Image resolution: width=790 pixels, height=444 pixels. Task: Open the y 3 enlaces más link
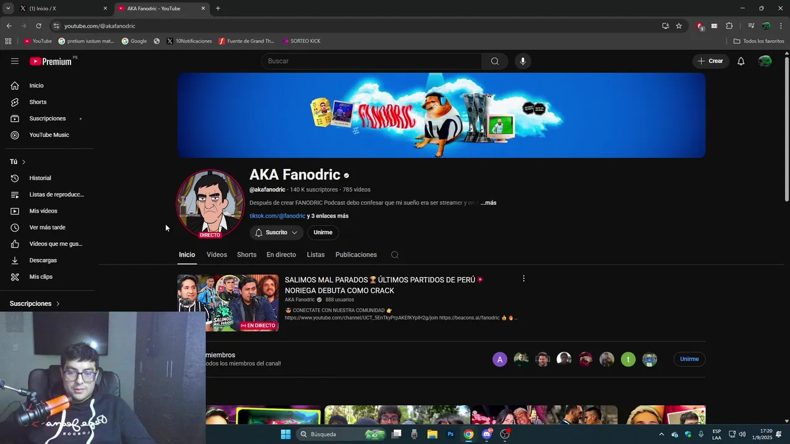pyautogui.click(x=328, y=216)
